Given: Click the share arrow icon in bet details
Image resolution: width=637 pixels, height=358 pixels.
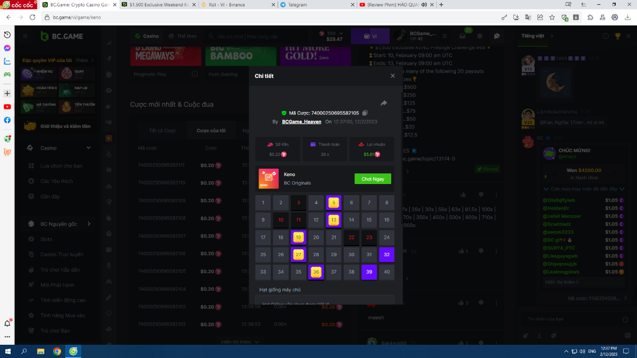Looking at the screenshot, I should click(384, 103).
